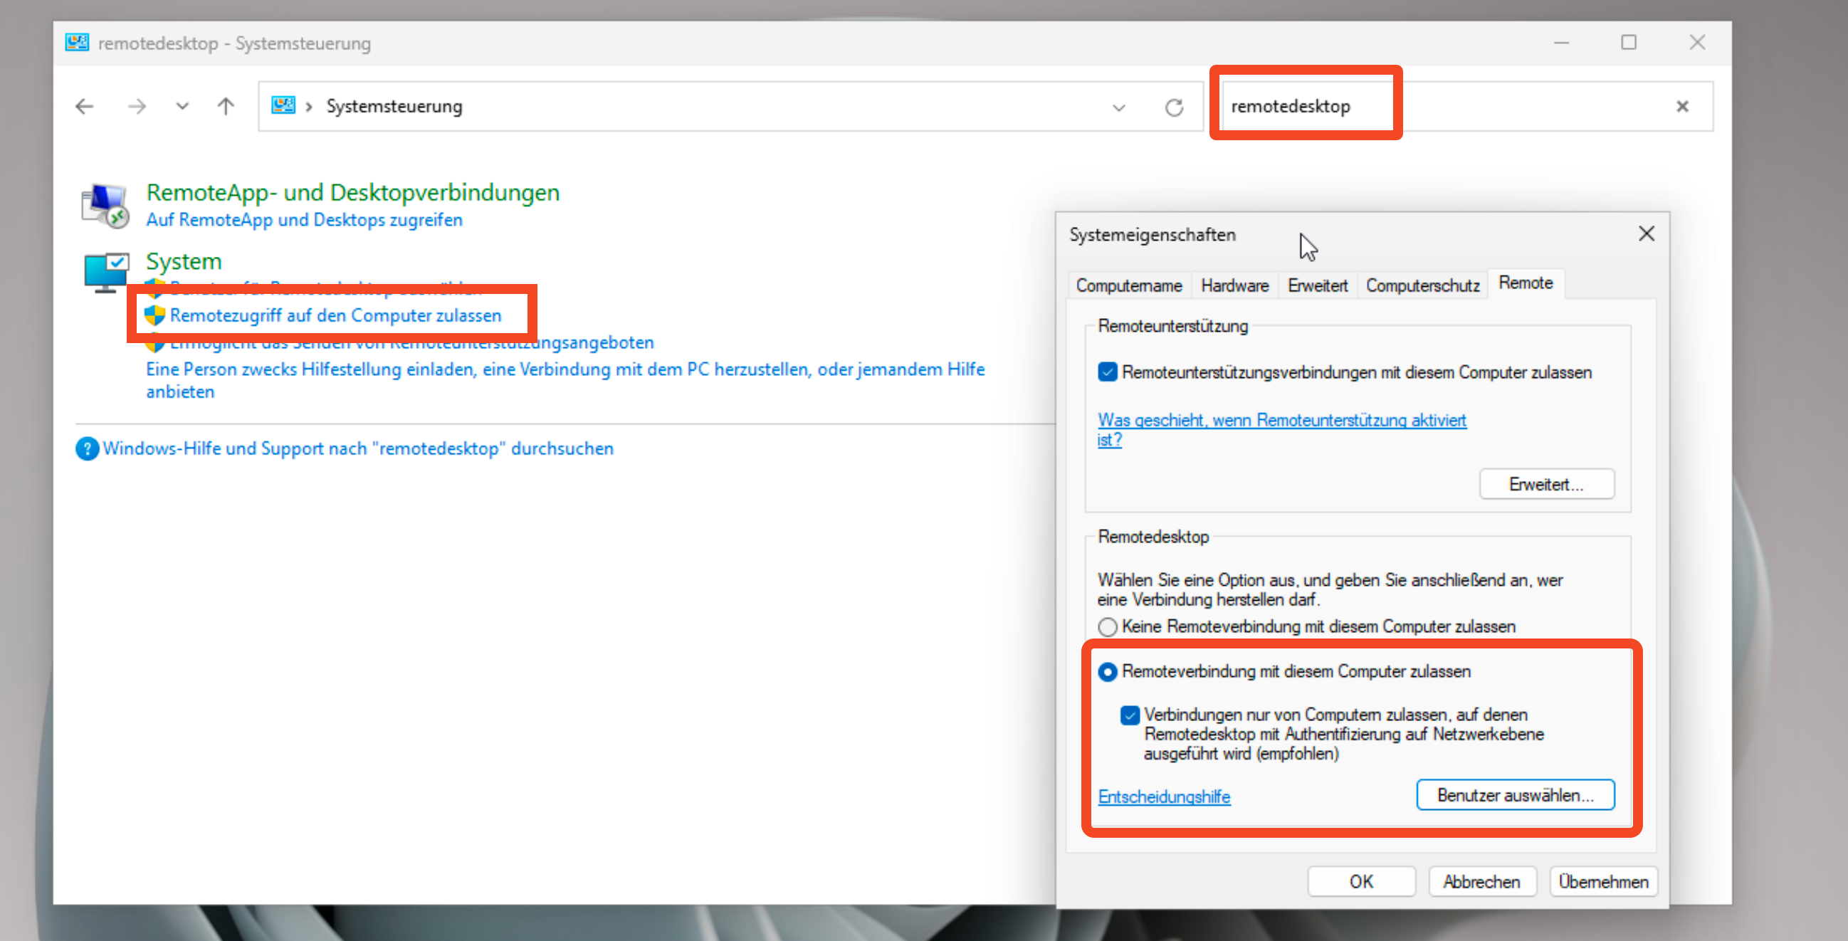Expand the address bar history dropdown
Image resolution: width=1848 pixels, height=941 pixels.
(1118, 107)
